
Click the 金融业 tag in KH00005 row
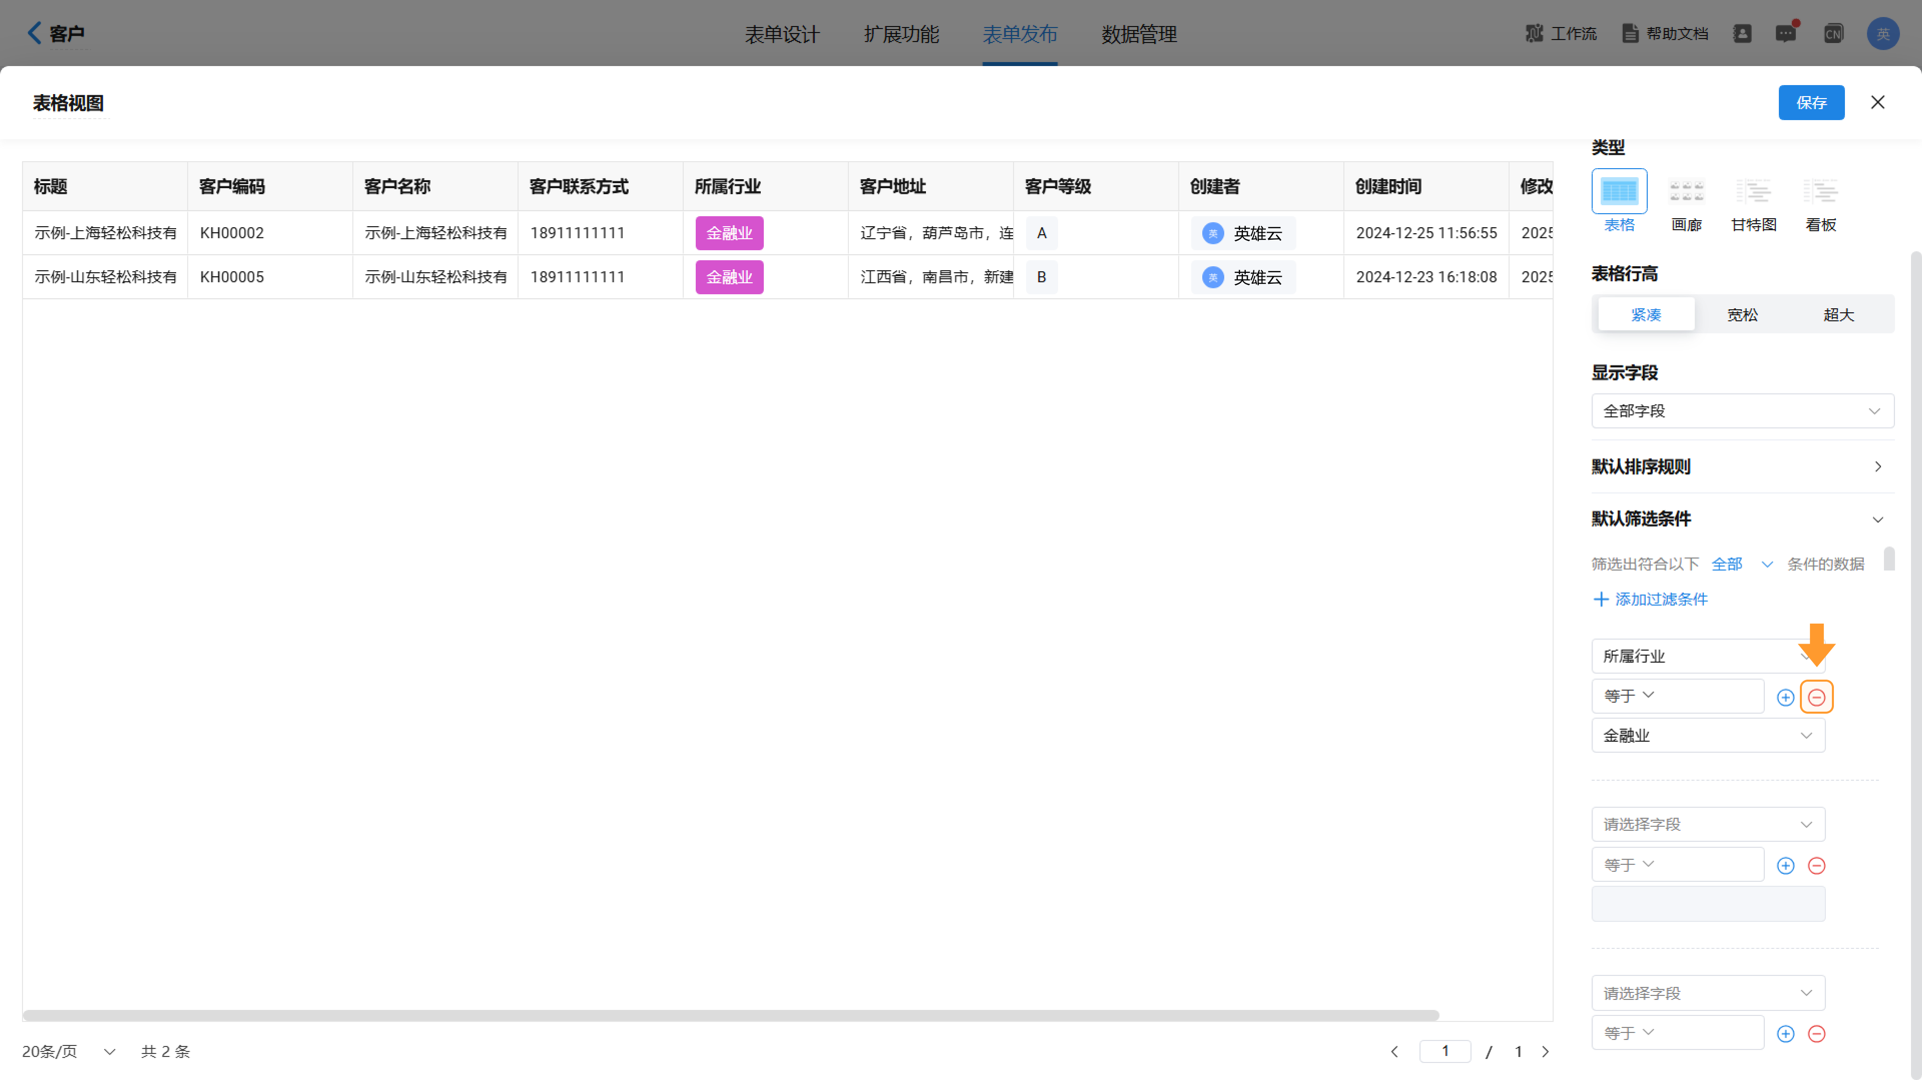pyautogui.click(x=729, y=277)
